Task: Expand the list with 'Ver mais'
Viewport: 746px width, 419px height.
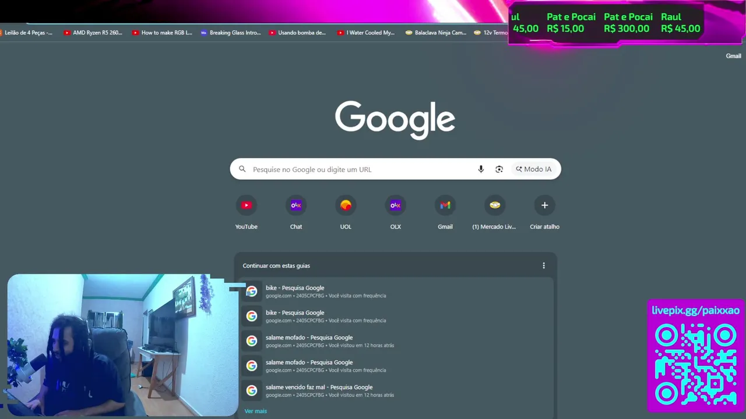Action: 255,411
